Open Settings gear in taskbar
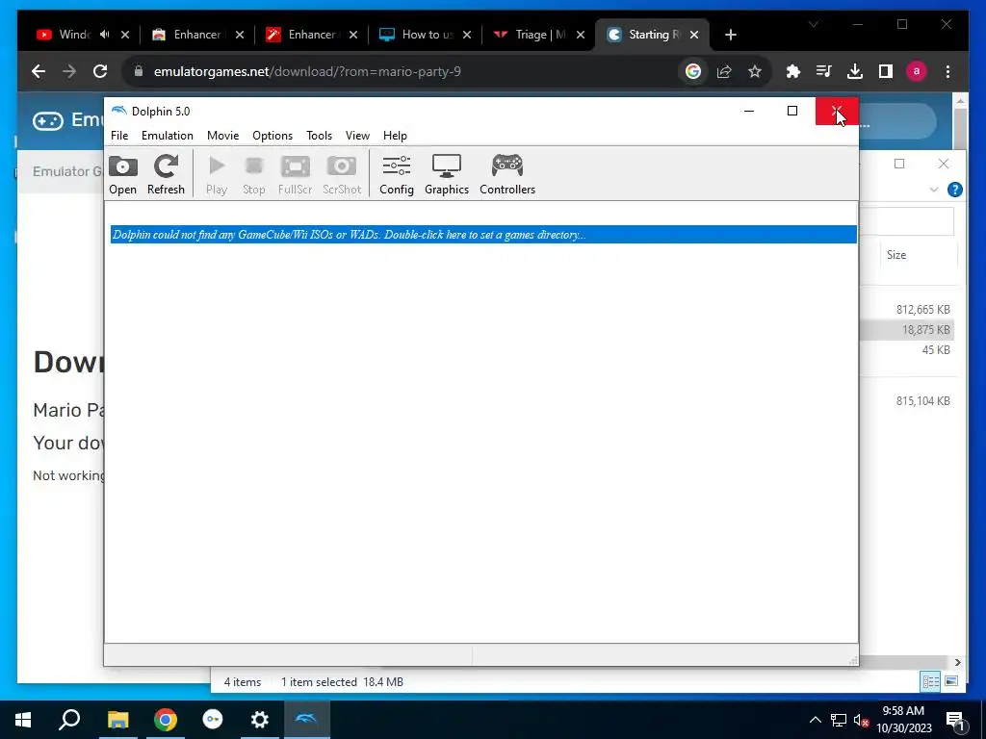This screenshot has height=739, width=986. coord(259,720)
